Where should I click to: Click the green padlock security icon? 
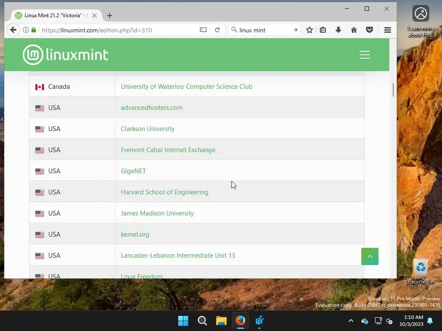[34, 30]
